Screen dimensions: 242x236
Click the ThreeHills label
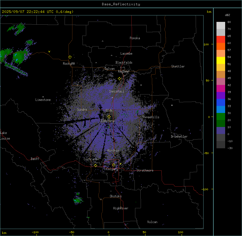coord(151,117)
